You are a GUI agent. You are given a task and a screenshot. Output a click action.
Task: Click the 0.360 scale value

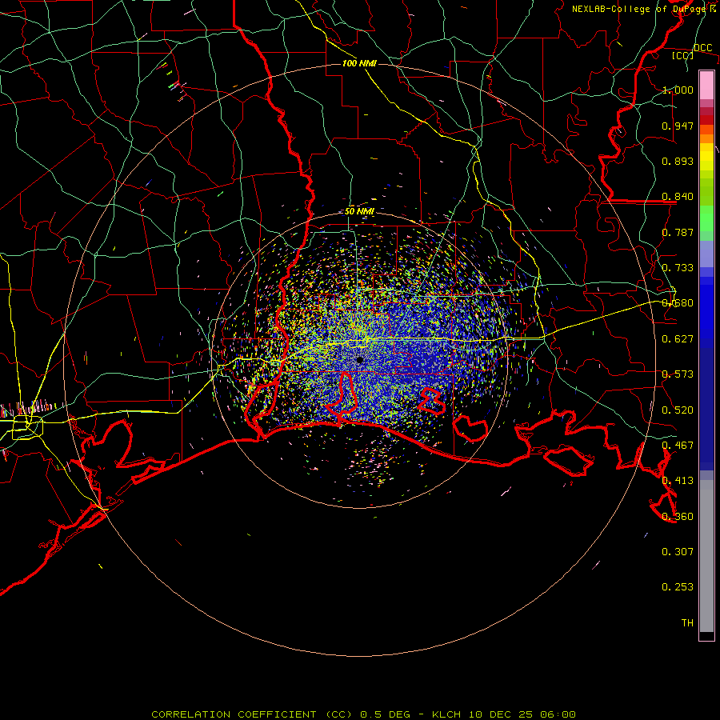click(x=678, y=517)
